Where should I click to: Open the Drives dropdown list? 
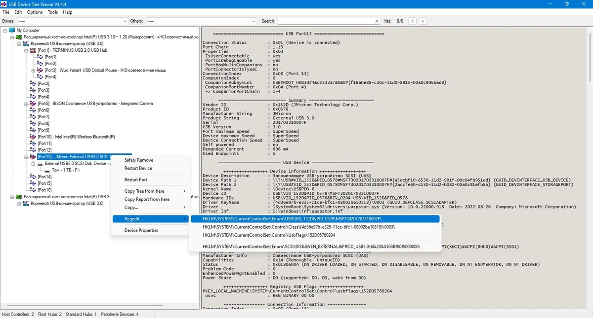(125, 21)
